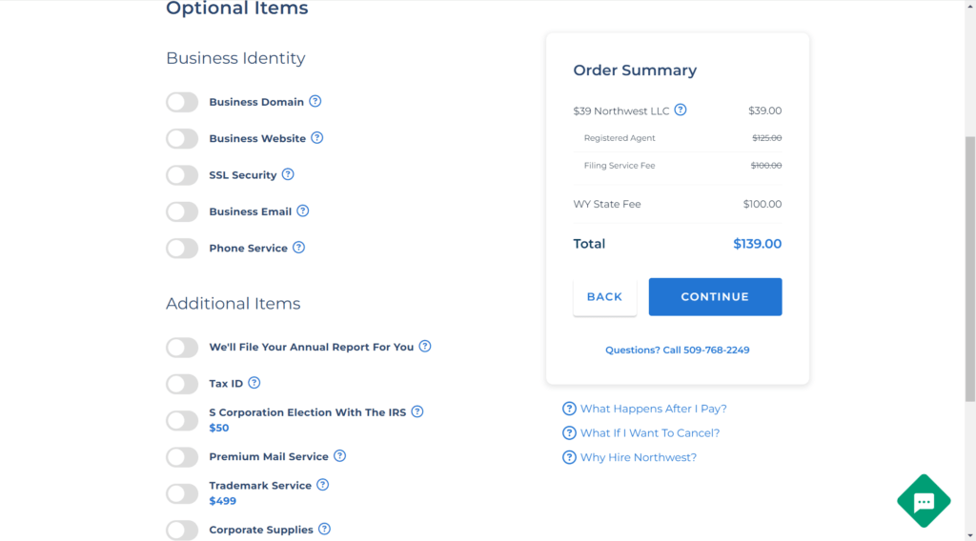Turn on Business Email switch

pos(182,212)
